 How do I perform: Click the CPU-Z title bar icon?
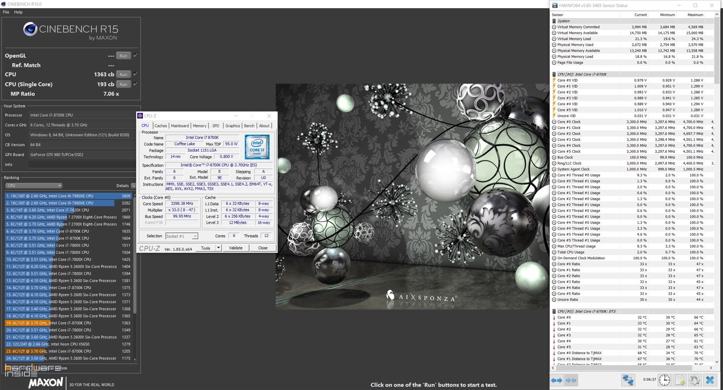click(140, 116)
